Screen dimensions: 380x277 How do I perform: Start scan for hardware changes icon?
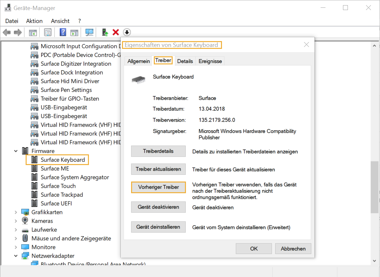click(x=89, y=32)
